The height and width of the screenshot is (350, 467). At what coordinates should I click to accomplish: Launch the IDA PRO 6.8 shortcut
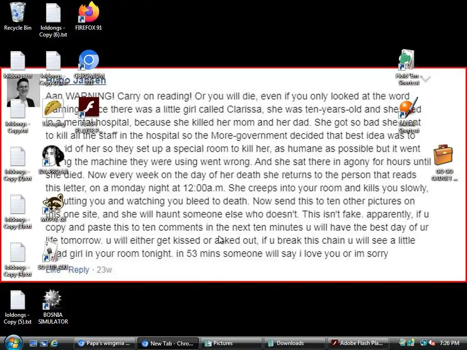[x=53, y=160]
